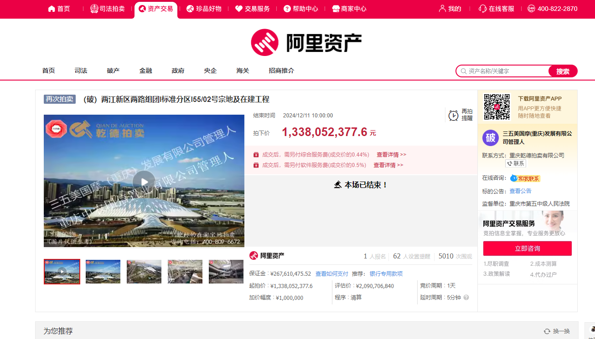Click the 4.代办过户 service item

click(543, 274)
